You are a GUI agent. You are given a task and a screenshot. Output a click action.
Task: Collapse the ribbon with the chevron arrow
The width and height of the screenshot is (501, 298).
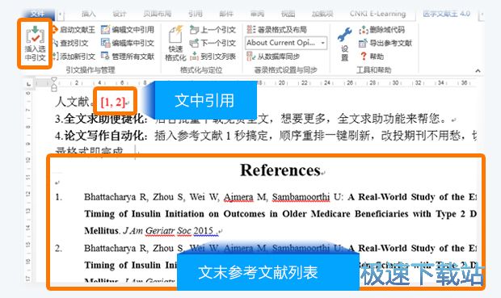pyautogui.click(x=478, y=70)
